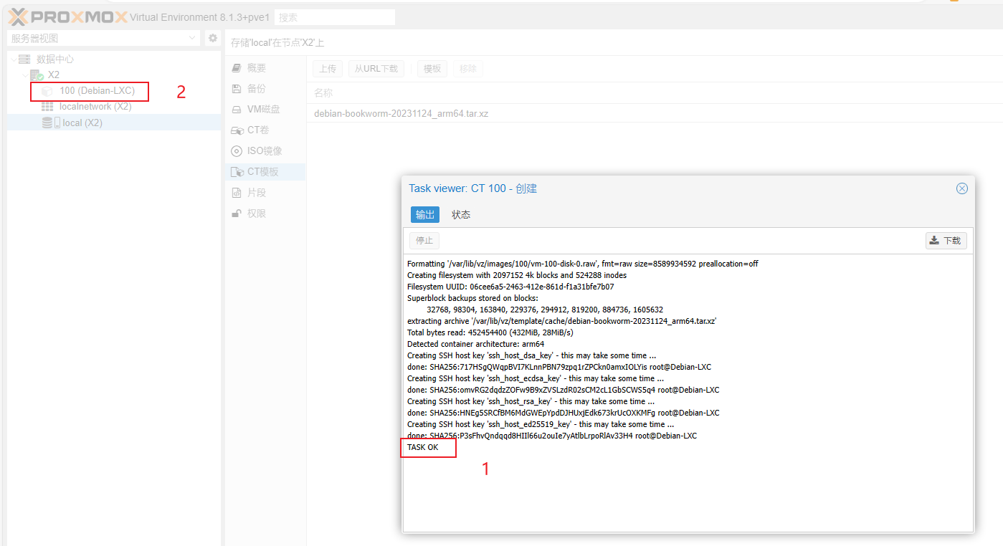This screenshot has height=546, width=1003.
Task: Open the 片段 snippets section
Action: [x=256, y=193]
